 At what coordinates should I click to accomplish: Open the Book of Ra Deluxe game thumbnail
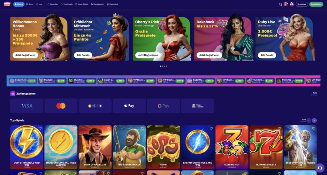(x=95, y=147)
